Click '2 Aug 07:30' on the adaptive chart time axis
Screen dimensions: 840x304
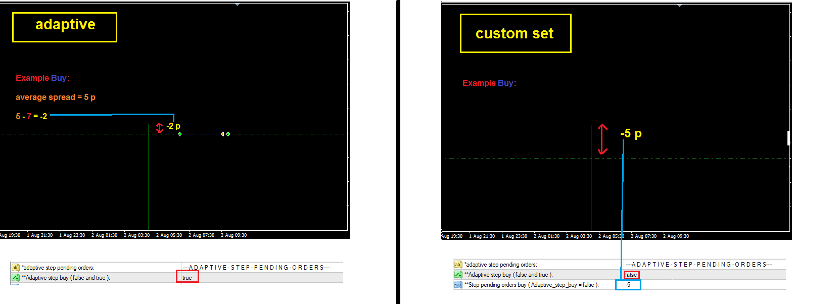(x=201, y=235)
